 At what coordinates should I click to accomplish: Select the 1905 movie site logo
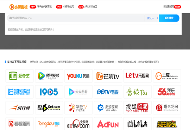pos(49,92)
